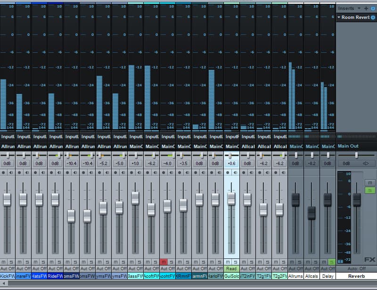Click the pan slider on Reverb channel
Image resolution: width=377 pixels, height=290 pixels.
click(x=356, y=156)
